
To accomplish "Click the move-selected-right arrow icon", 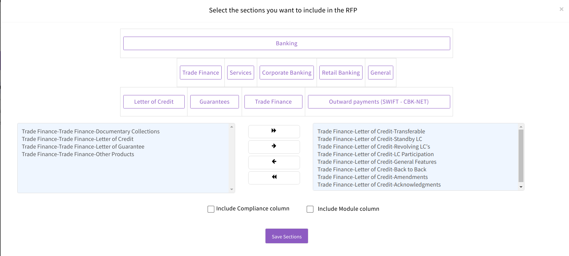I will [274, 146].
